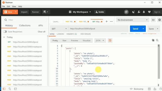Open the Runner

[x=35, y=12]
